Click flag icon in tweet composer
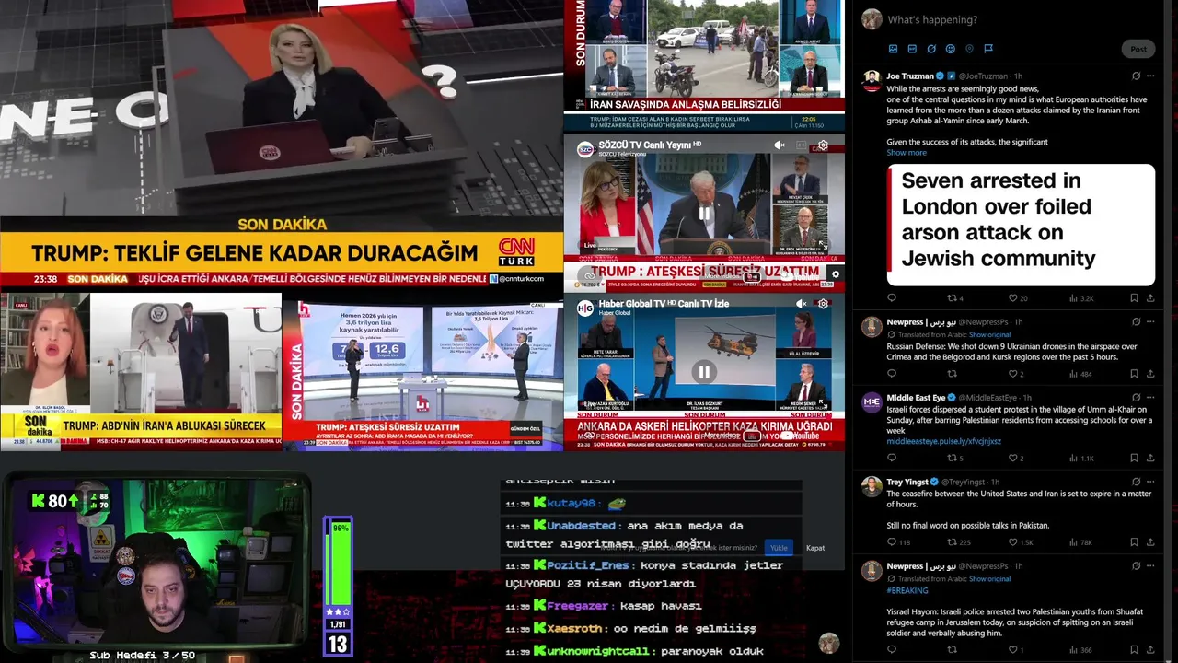The image size is (1178, 663). 988,49
